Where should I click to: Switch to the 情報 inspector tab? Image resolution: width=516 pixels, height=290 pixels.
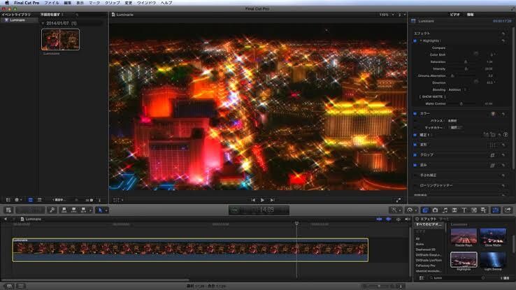coord(471,15)
